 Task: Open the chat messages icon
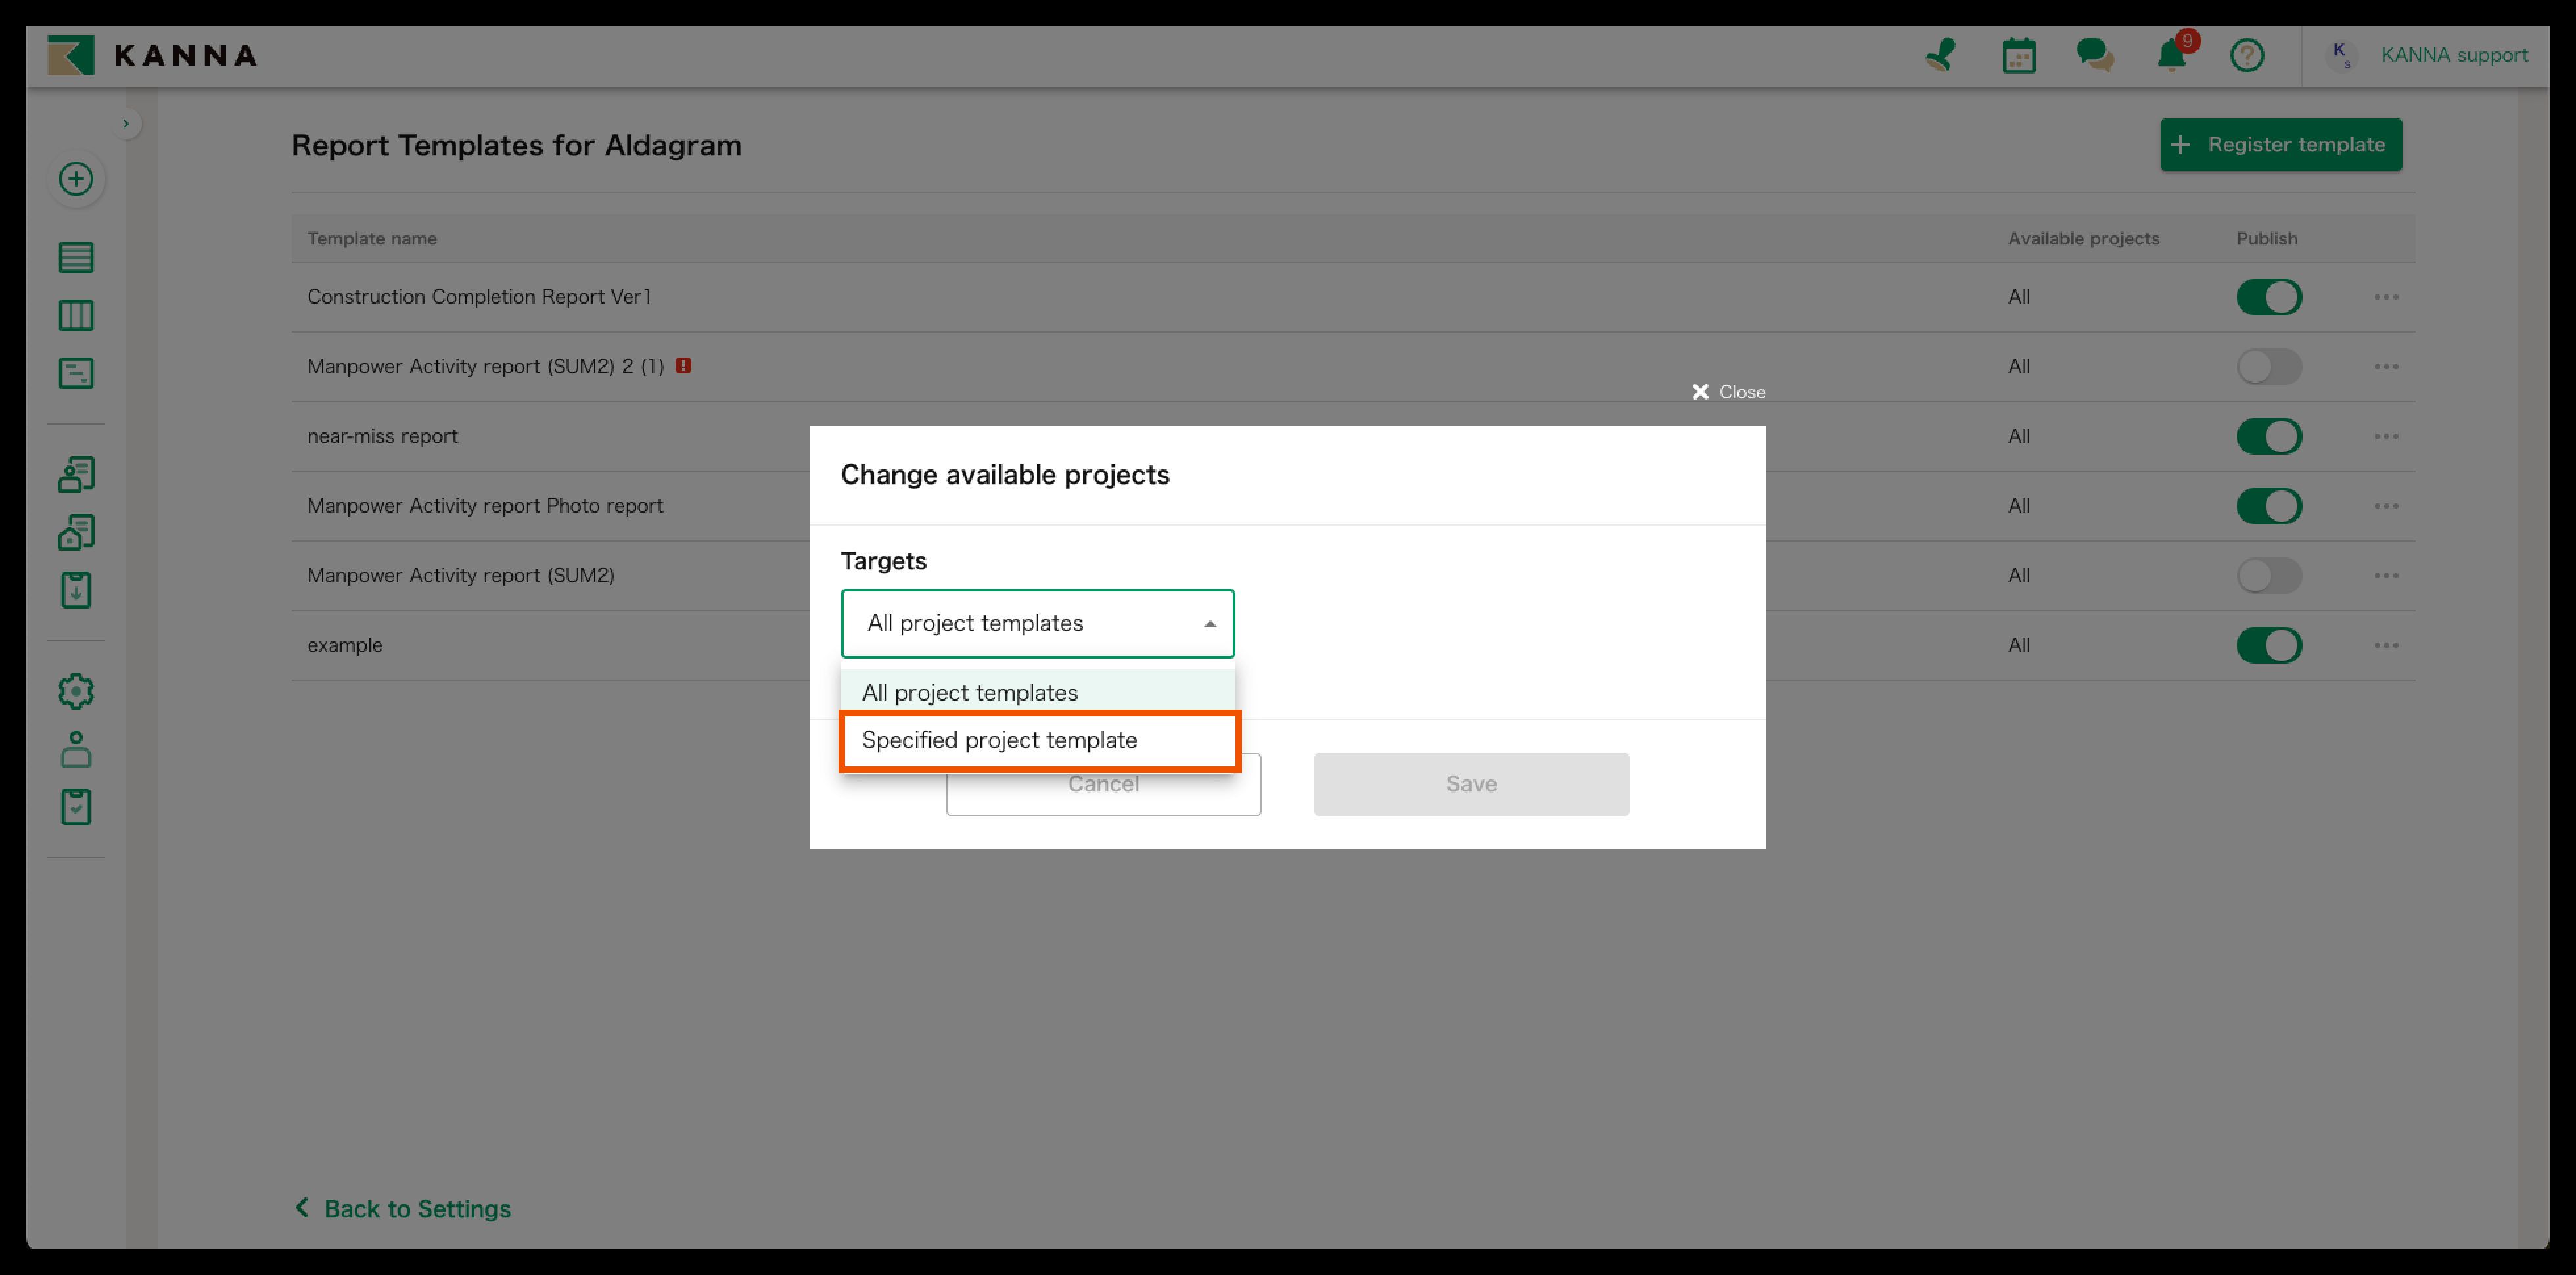pos(2094,55)
